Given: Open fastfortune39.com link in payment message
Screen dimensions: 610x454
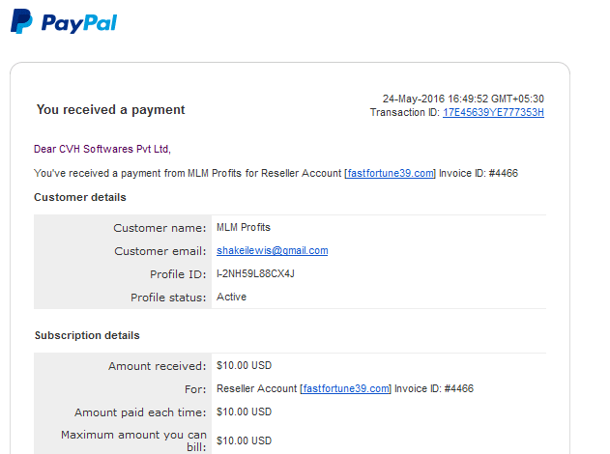Looking at the screenshot, I should coord(391,173).
